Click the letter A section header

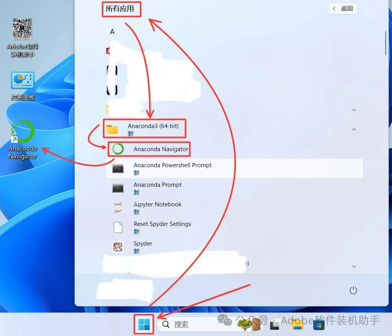pos(112,32)
